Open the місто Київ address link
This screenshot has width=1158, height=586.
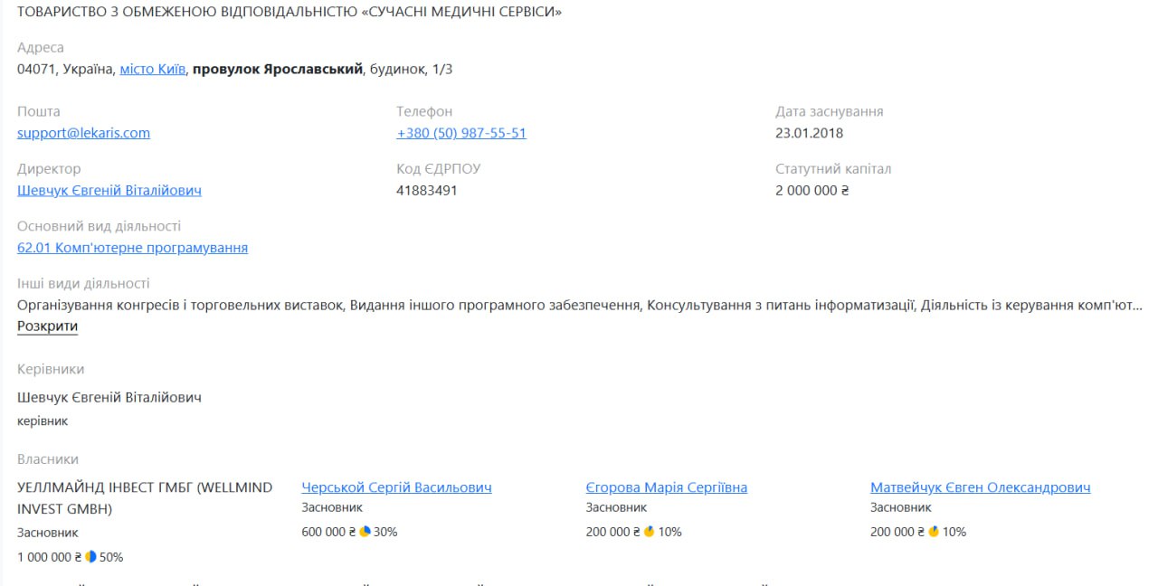tap(153, 69)
